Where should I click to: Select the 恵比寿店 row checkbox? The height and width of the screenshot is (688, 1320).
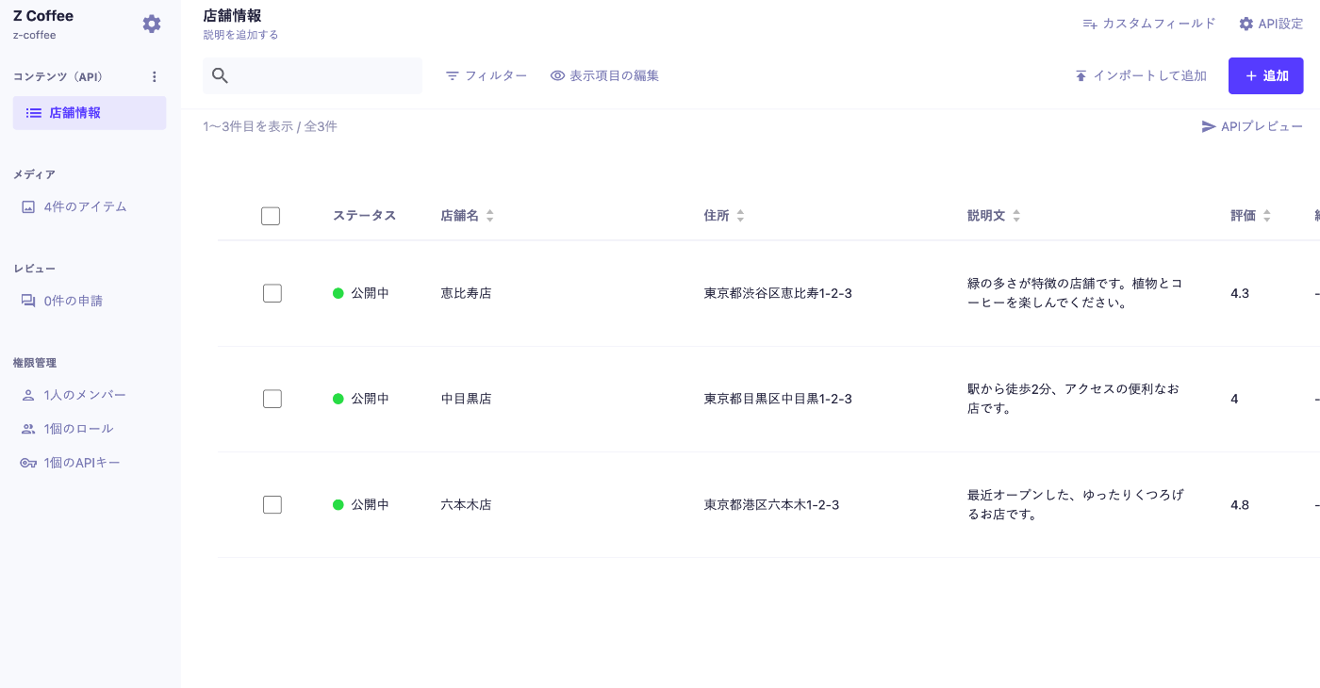272,293
